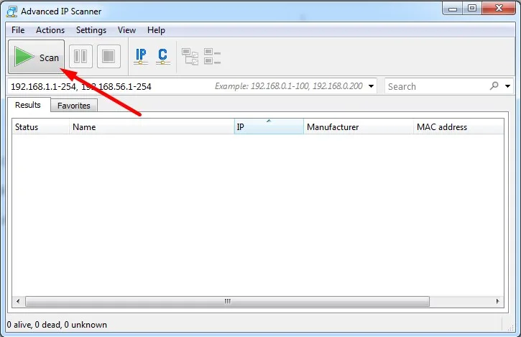Click the class C subnet icon

163,57
